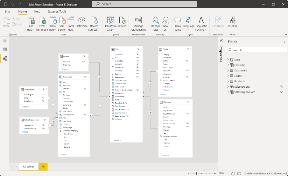Select the Product Category hierarchy in Products
The height and width of the screenshot is (176, 288).
point(169,80)
